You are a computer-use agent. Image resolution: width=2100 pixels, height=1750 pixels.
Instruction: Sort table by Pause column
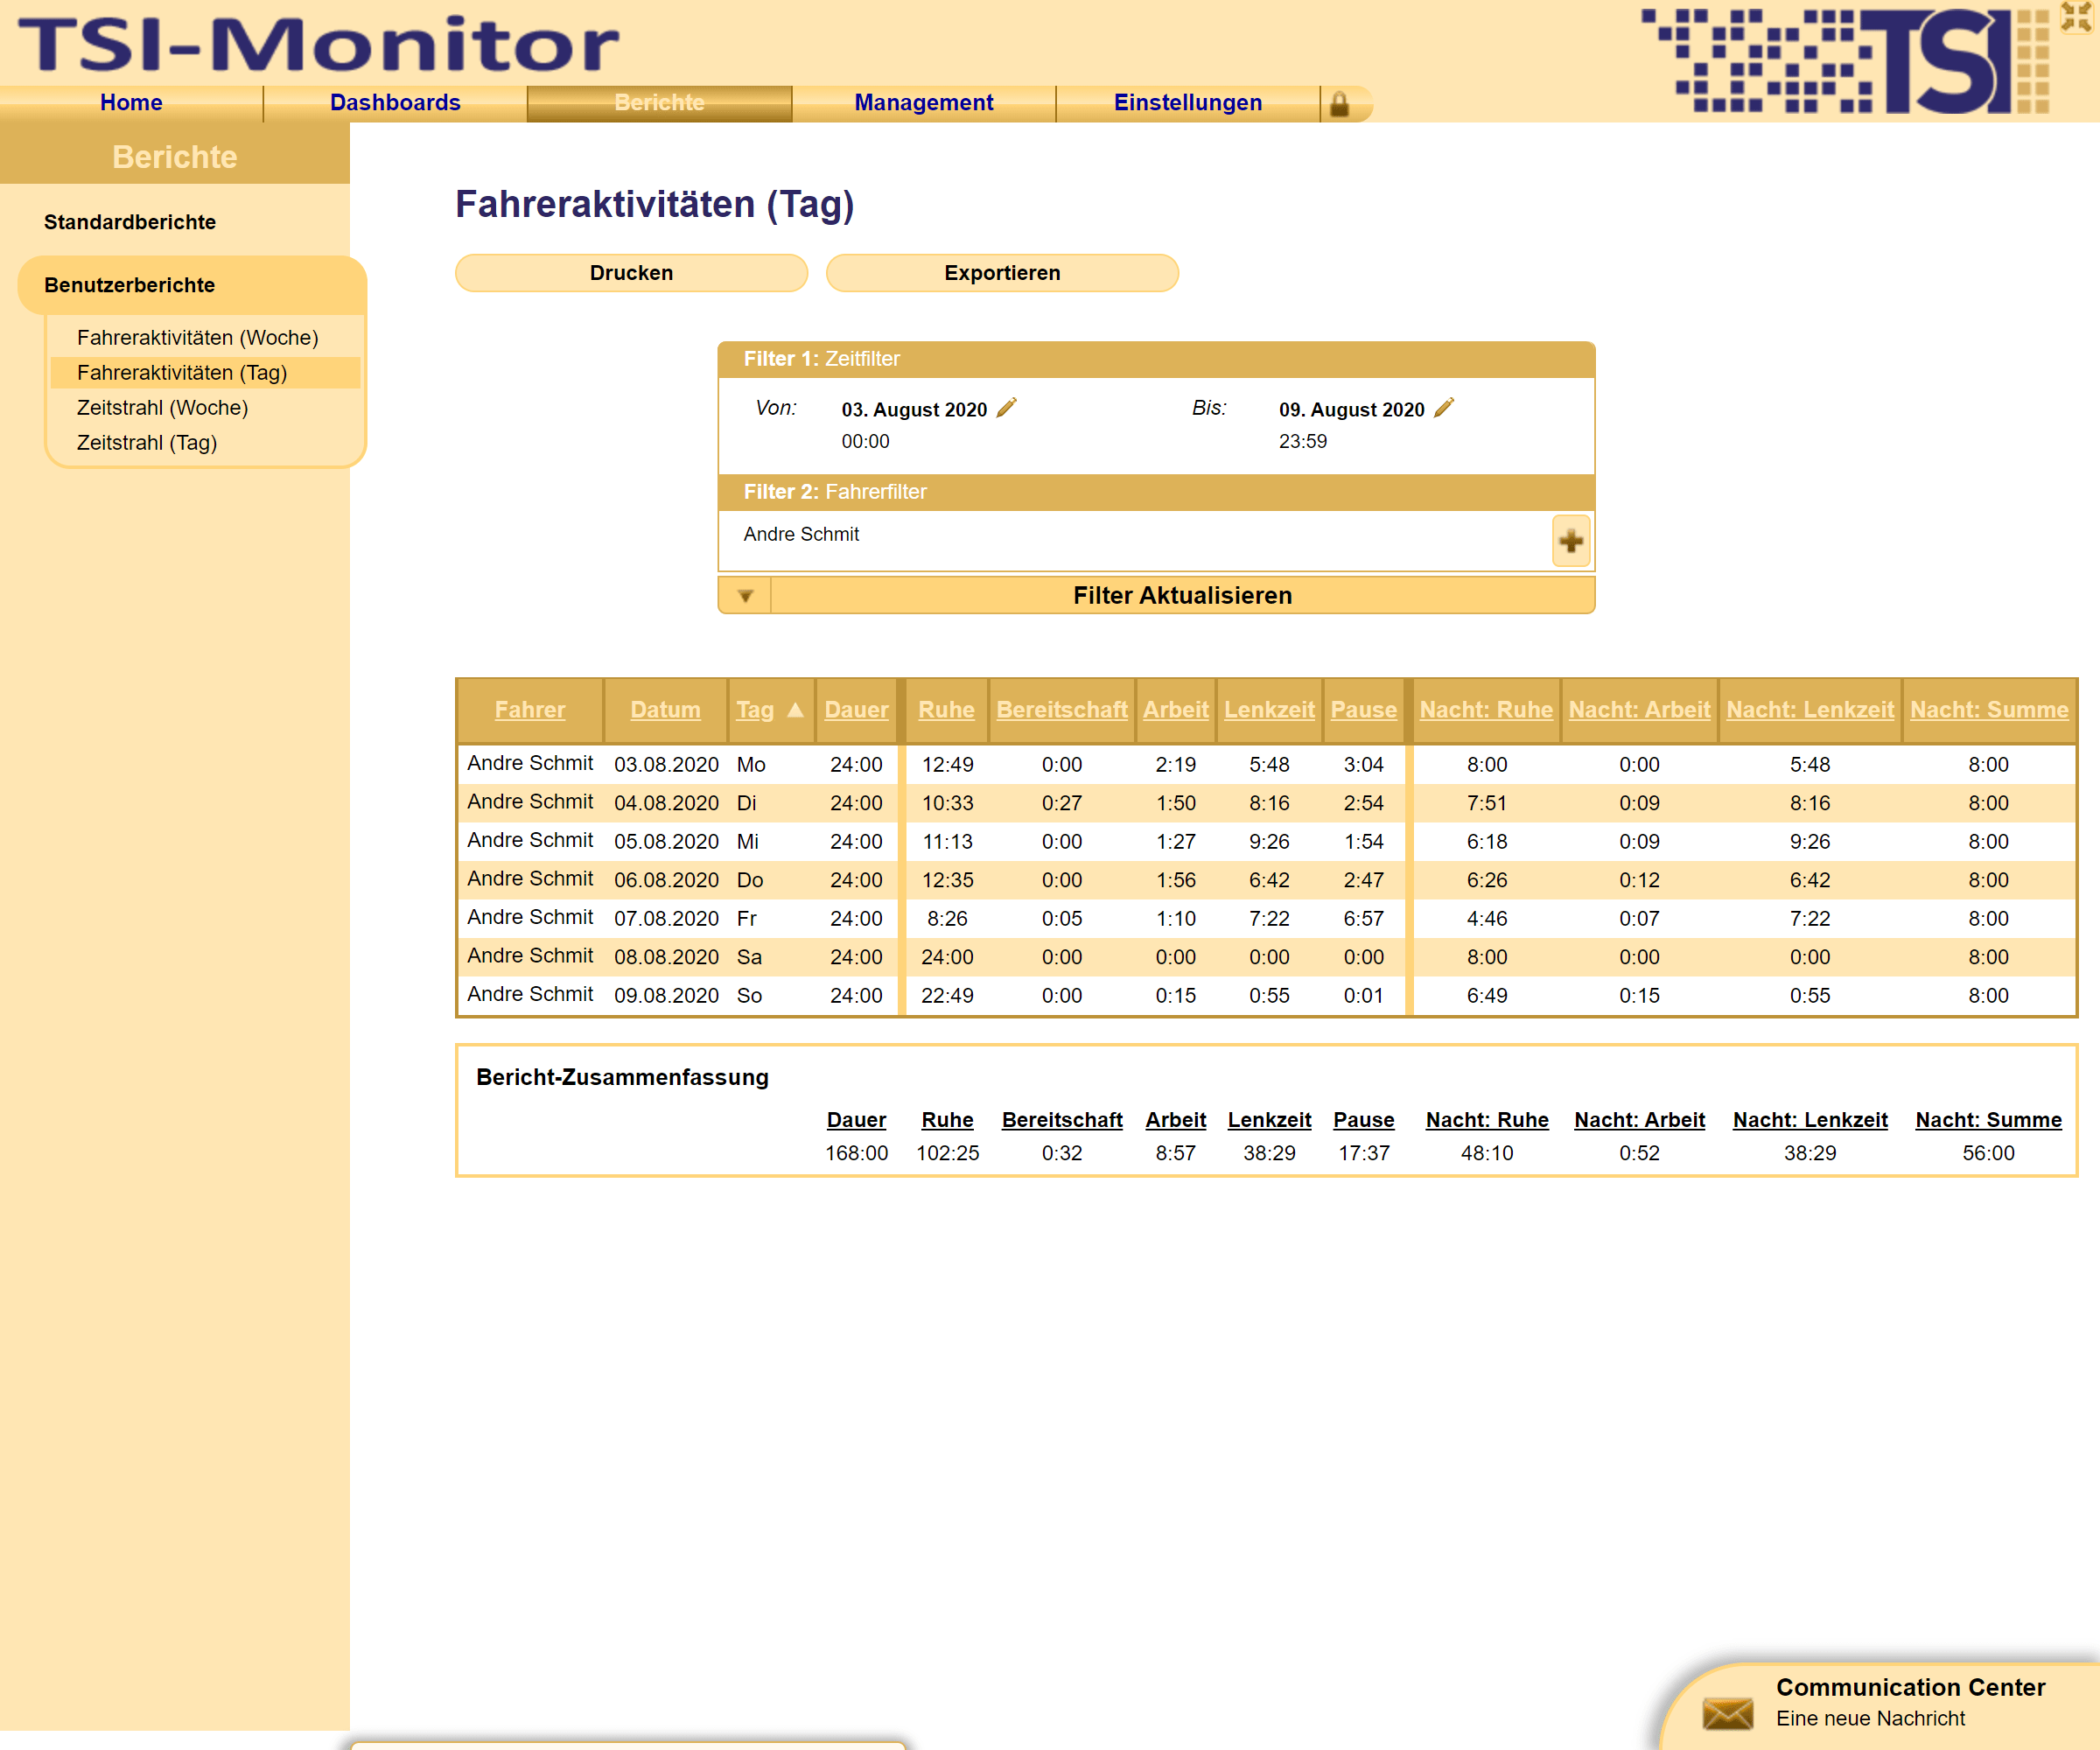tap(1364, 709)
